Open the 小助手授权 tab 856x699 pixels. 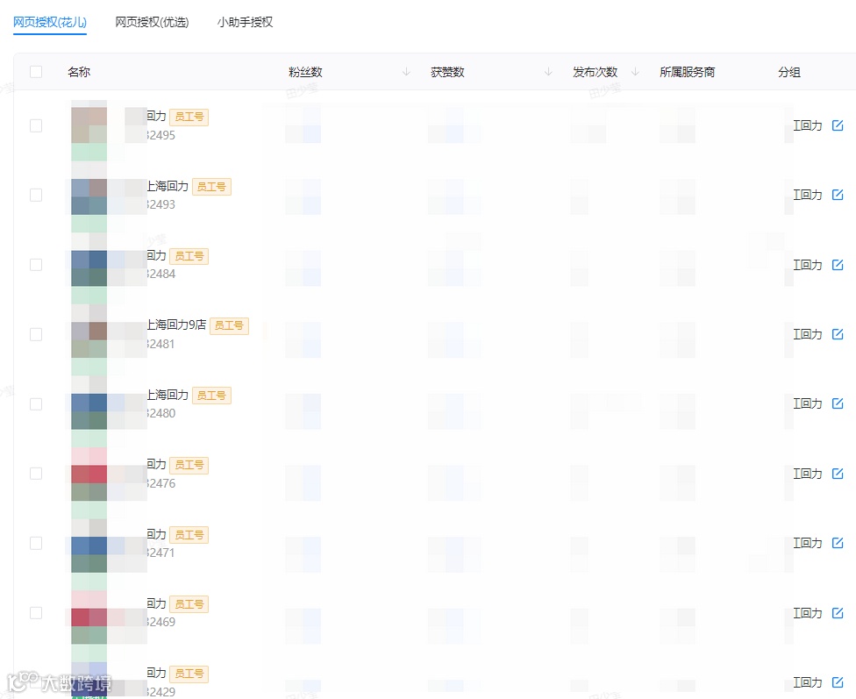[x=245, y=23]
